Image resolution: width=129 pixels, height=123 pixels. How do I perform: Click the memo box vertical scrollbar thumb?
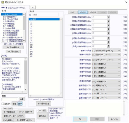[x=25, y=72]
